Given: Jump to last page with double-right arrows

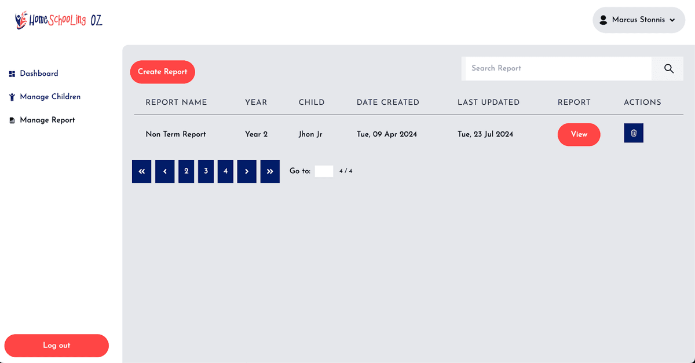Looking at the screenshot, I should pyautogui.click(x=270, y=171).
